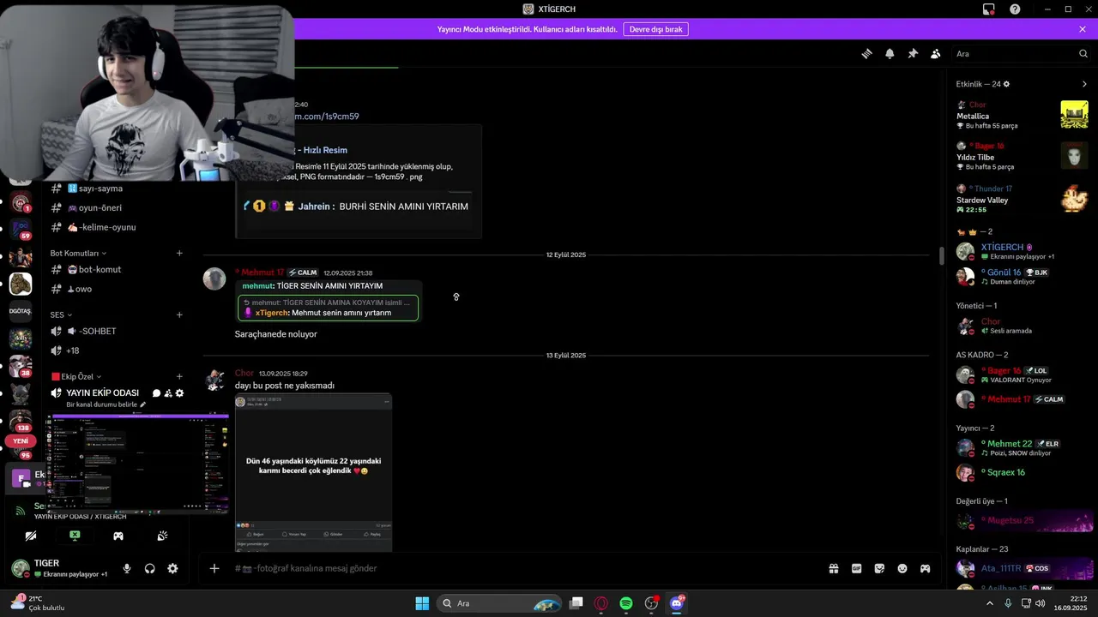Image resolution: width=1098 pixels, height=617 pixels.
Task: Open Windows Start menu
Action: point(422,603)
